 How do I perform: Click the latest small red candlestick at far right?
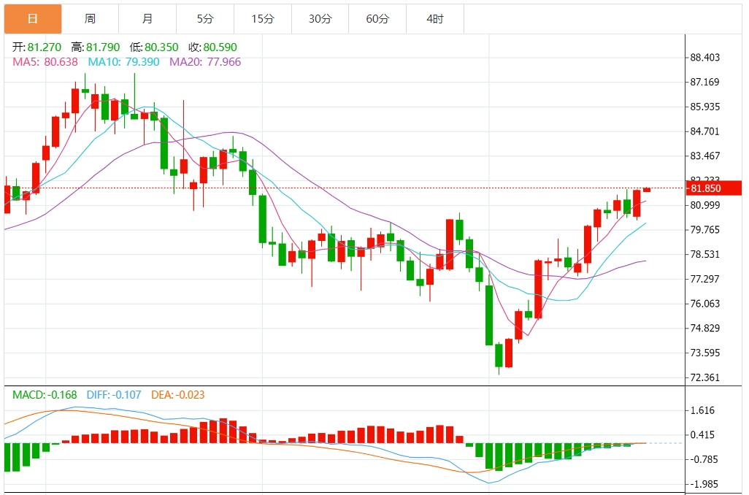point(647,190)
